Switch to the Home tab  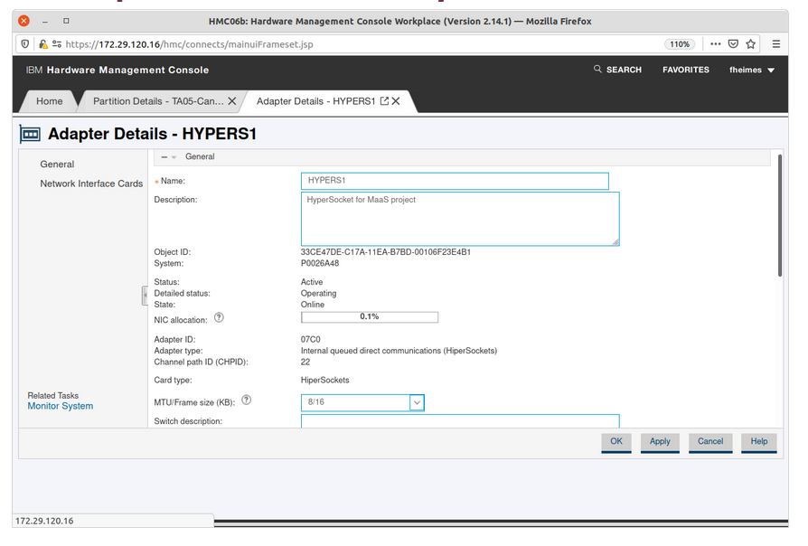pos(50,101)
